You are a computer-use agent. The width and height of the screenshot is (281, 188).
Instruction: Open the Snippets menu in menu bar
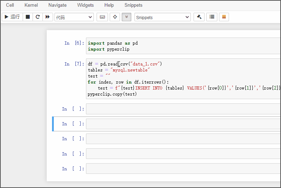point(133,5)
